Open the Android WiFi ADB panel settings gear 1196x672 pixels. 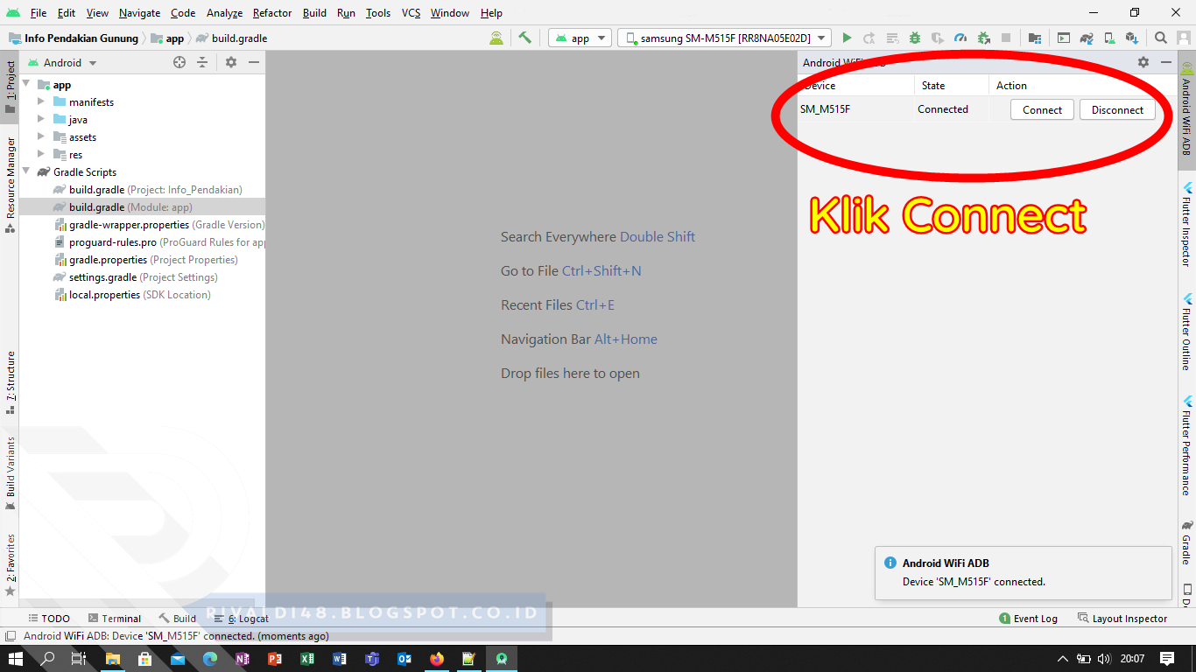pyautogui.click(x=1143, y=62)
